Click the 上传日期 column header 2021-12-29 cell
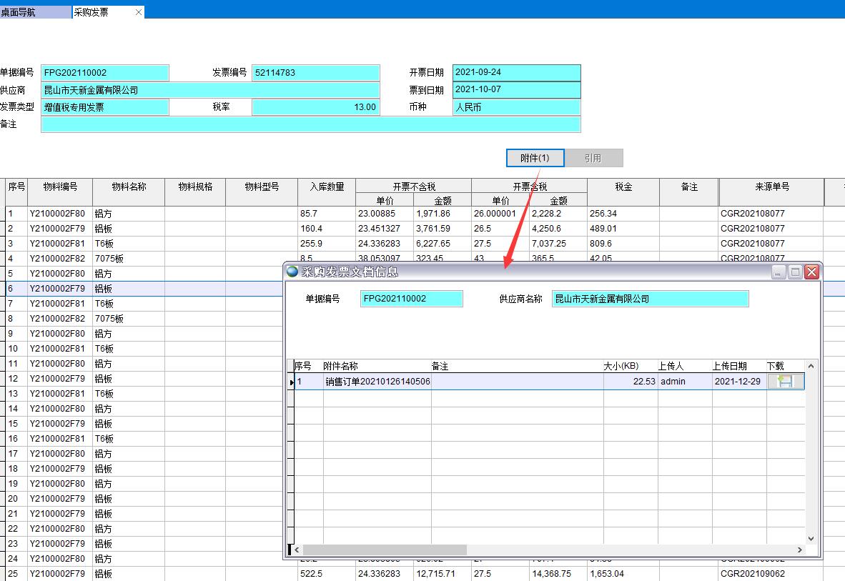The image size is (845, 581). [738, 381]
